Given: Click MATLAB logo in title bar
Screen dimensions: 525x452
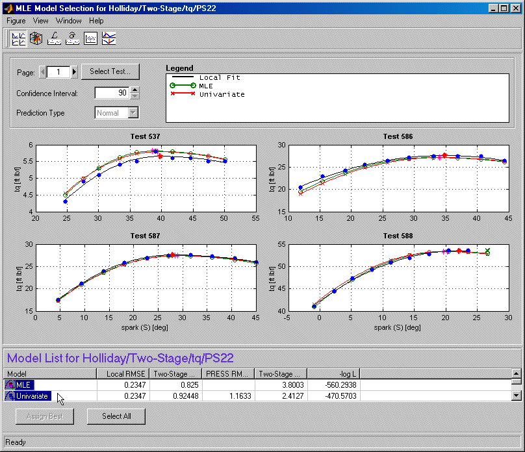Looking at the screenshot, I should (x=8, y=8).
